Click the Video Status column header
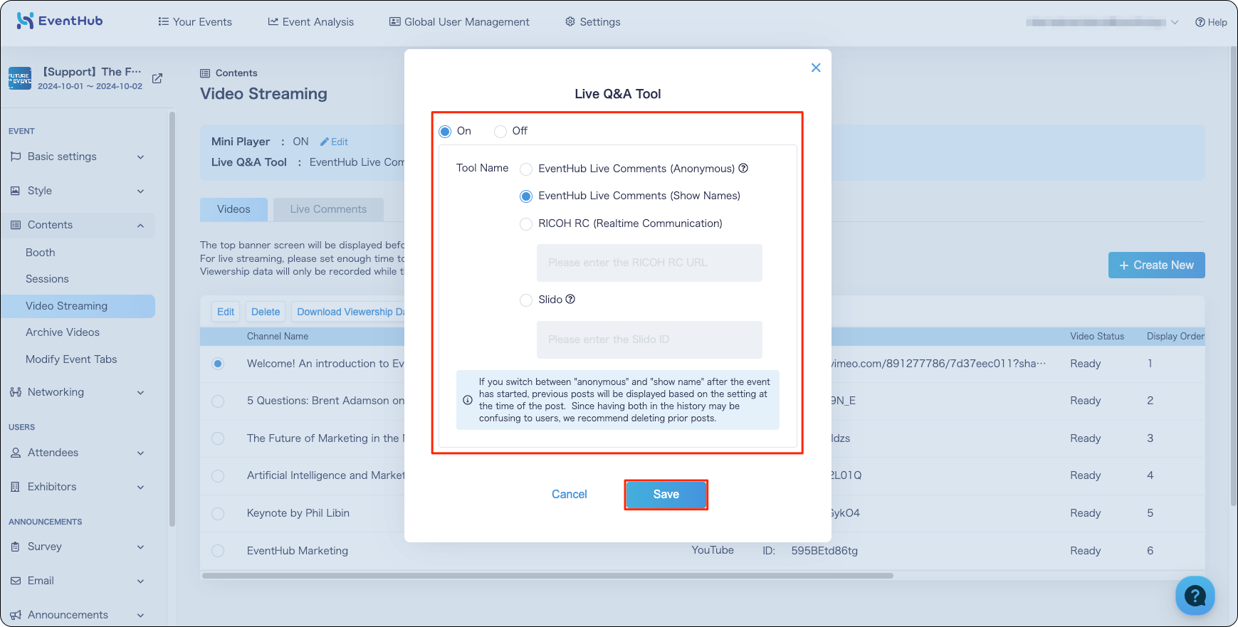Image resolution: width=1238 pixels, height=627 pixels. point(1097,337)
